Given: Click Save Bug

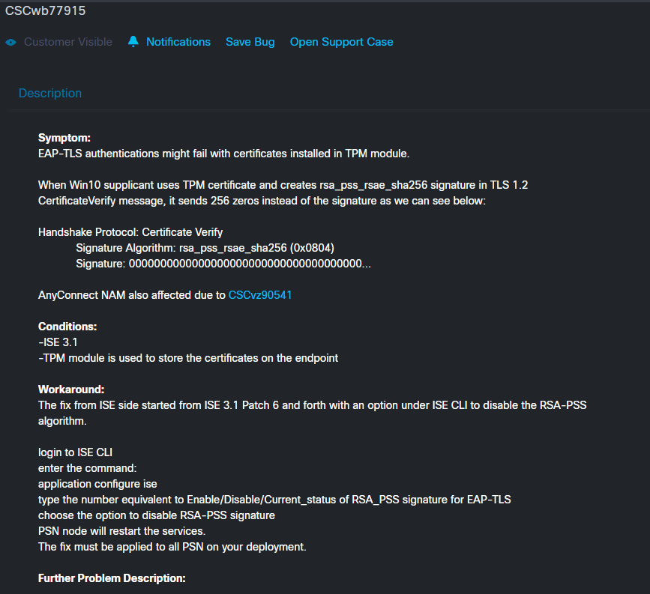Looking at the screenshot, I should (x=250, y=42).
